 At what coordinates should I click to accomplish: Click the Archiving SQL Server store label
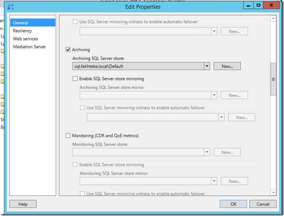coord(99,58)
